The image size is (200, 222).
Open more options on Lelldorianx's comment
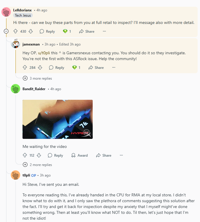104,31
